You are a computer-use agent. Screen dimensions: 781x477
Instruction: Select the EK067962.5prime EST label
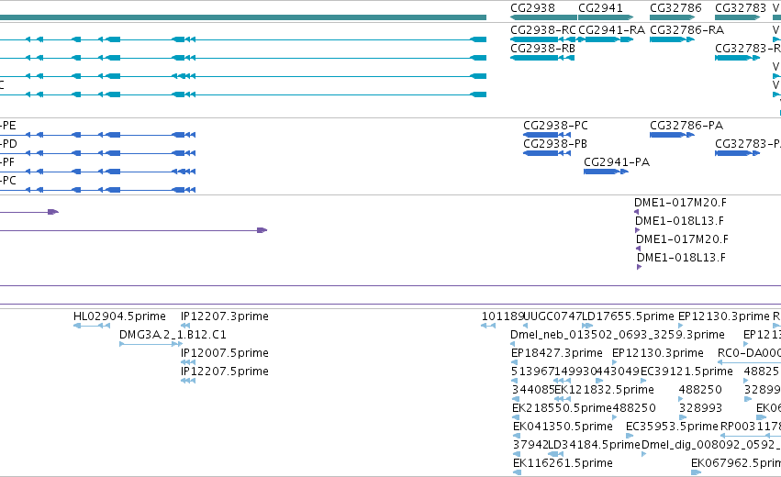pos(736,463)
